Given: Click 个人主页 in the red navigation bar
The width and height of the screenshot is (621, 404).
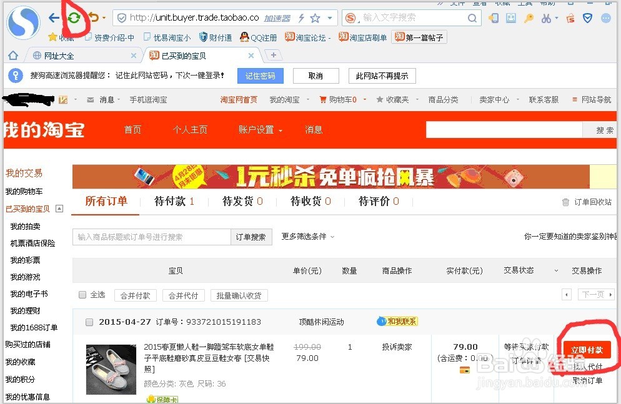Looking at the screenshot, I should pos(190,130).
